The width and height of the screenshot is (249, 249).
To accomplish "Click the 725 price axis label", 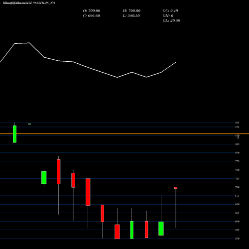I will coord(237,179).
